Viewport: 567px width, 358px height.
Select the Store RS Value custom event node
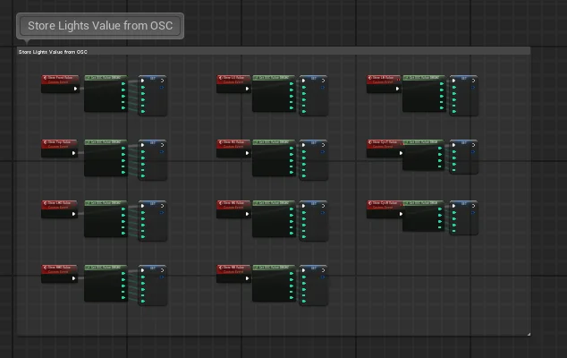pos(233,149)
